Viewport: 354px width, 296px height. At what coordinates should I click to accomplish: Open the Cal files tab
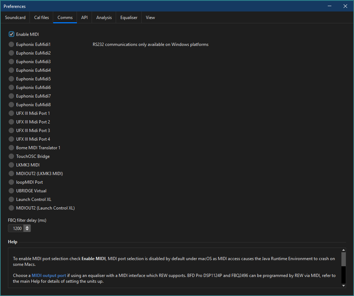click(41, 18)
